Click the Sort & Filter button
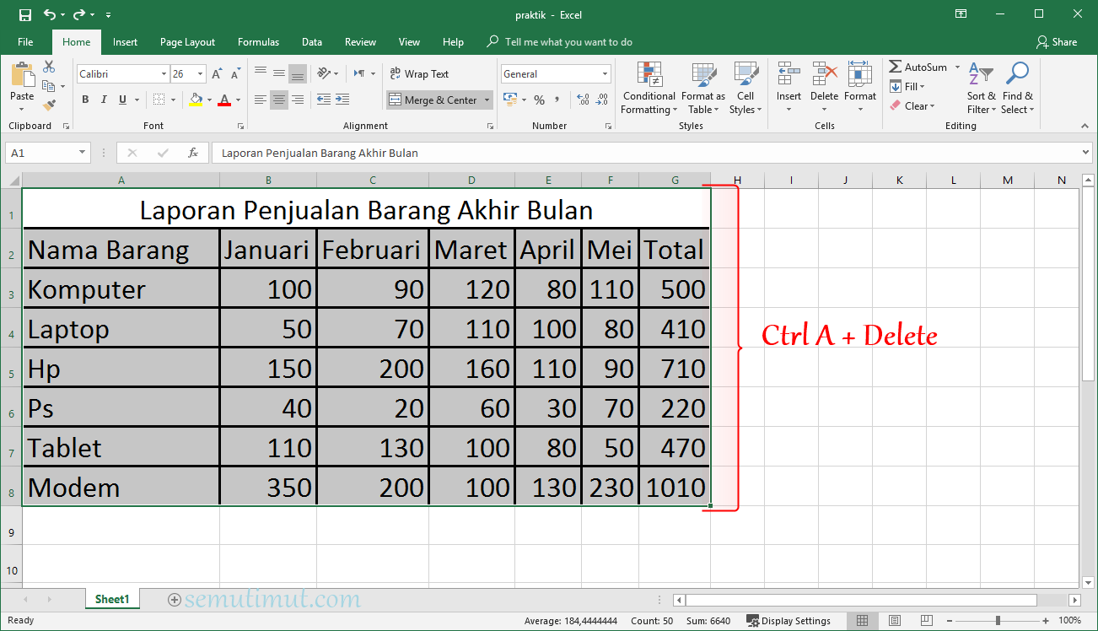 [x=981, y=88]
